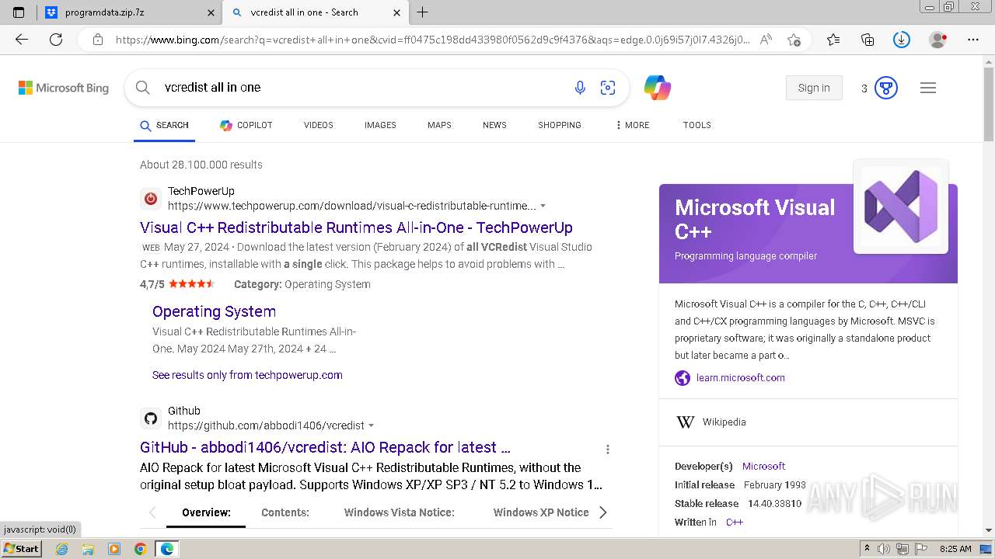The width and height of the screenshot is (995, 559).
Task: Expand TechPowerUp URL dropdown arrow
Action: (543, 207)
